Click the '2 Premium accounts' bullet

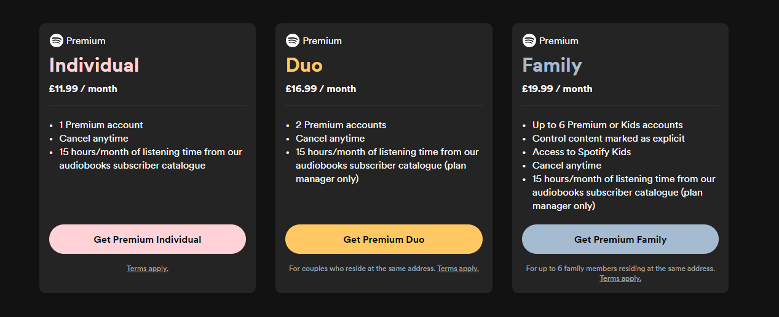click(x=341, y=125)
